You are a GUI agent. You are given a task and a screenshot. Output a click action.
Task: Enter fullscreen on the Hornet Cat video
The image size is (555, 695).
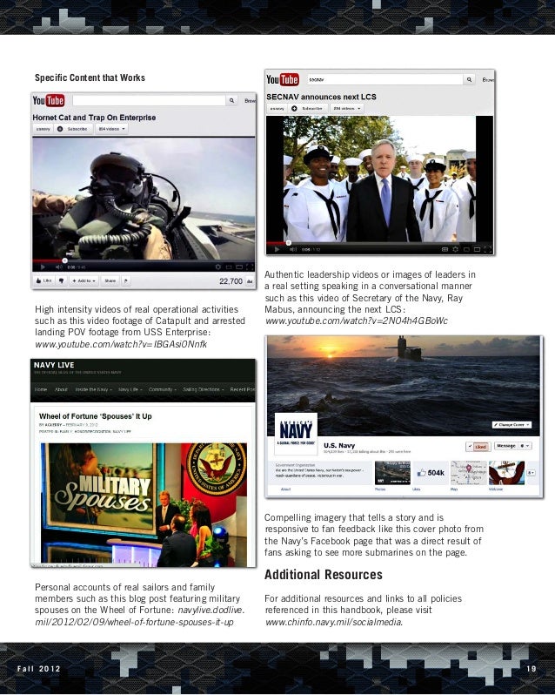tap(250, 267)
